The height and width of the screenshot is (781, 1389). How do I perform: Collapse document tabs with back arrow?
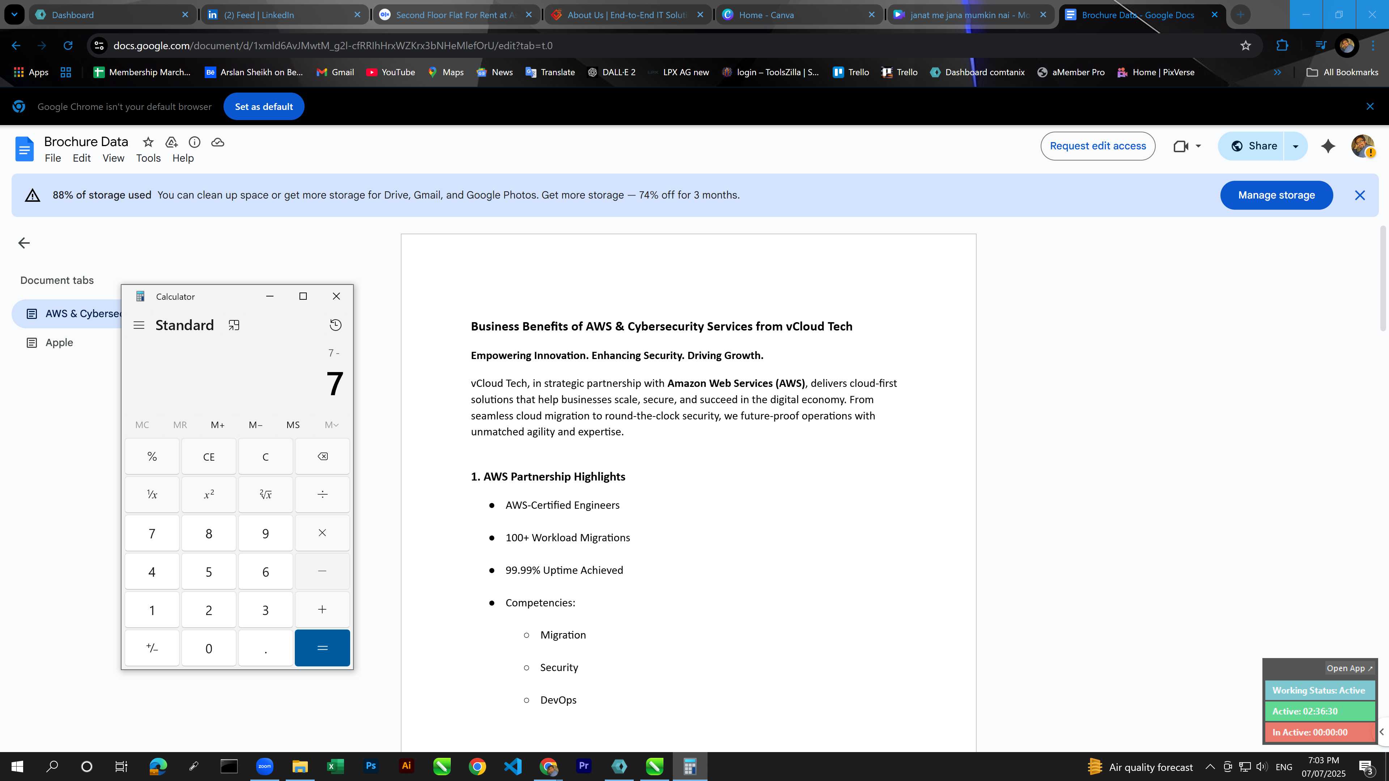click(x=24, y=243)
